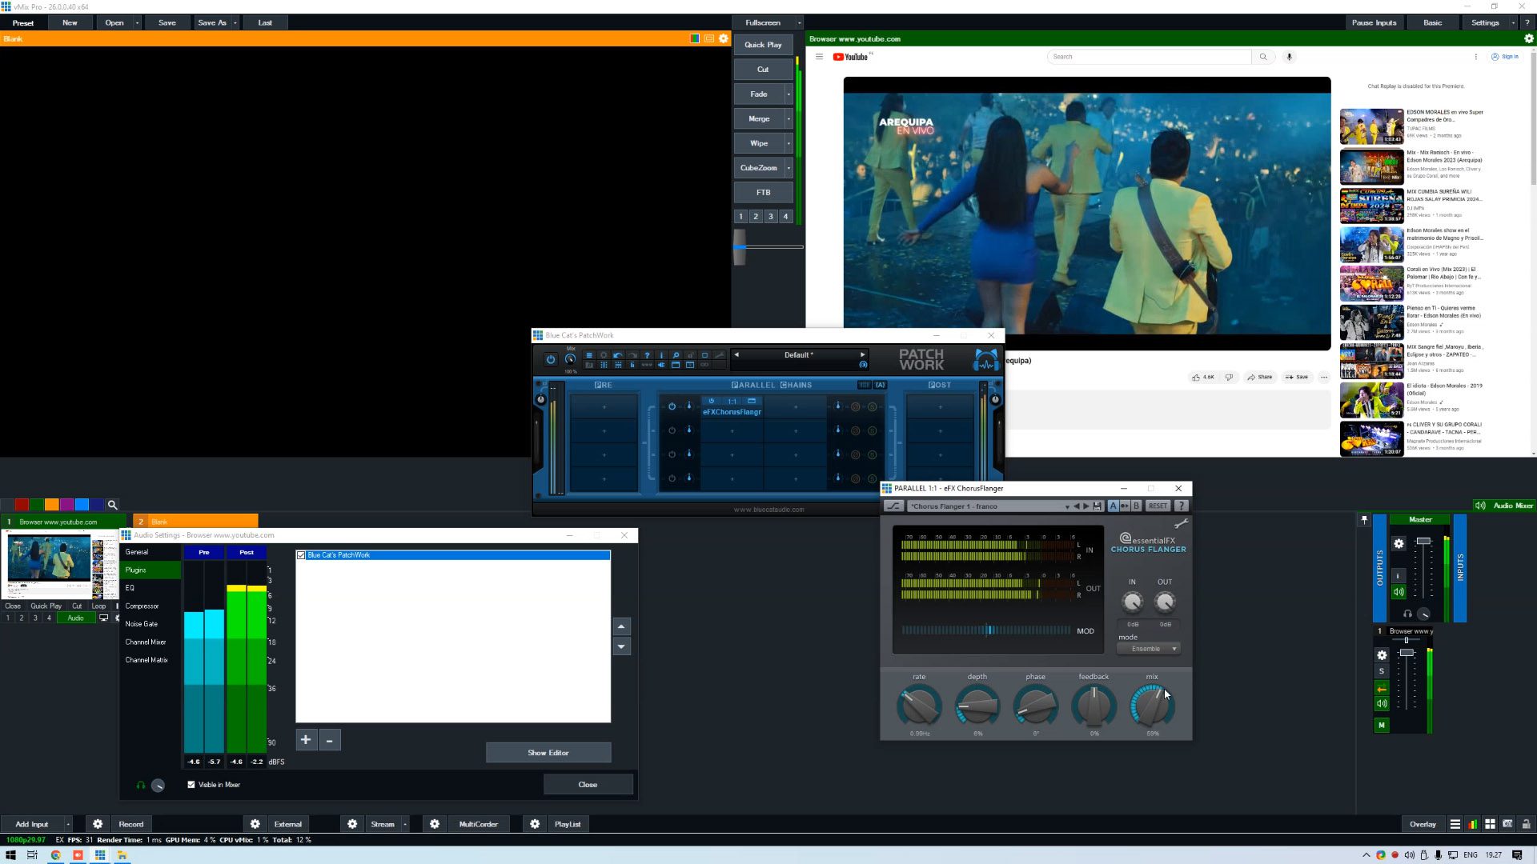Uncheck the Visible in Mixer checkbox

pyautogui.click(x=190, y=785)
